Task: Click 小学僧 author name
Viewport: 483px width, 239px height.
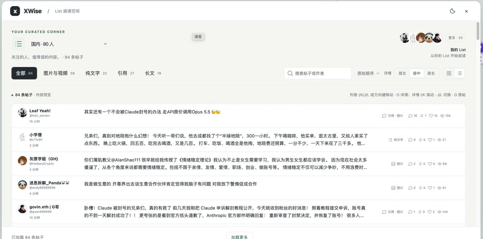Action: pyautogui.click(x=36, y=135)
